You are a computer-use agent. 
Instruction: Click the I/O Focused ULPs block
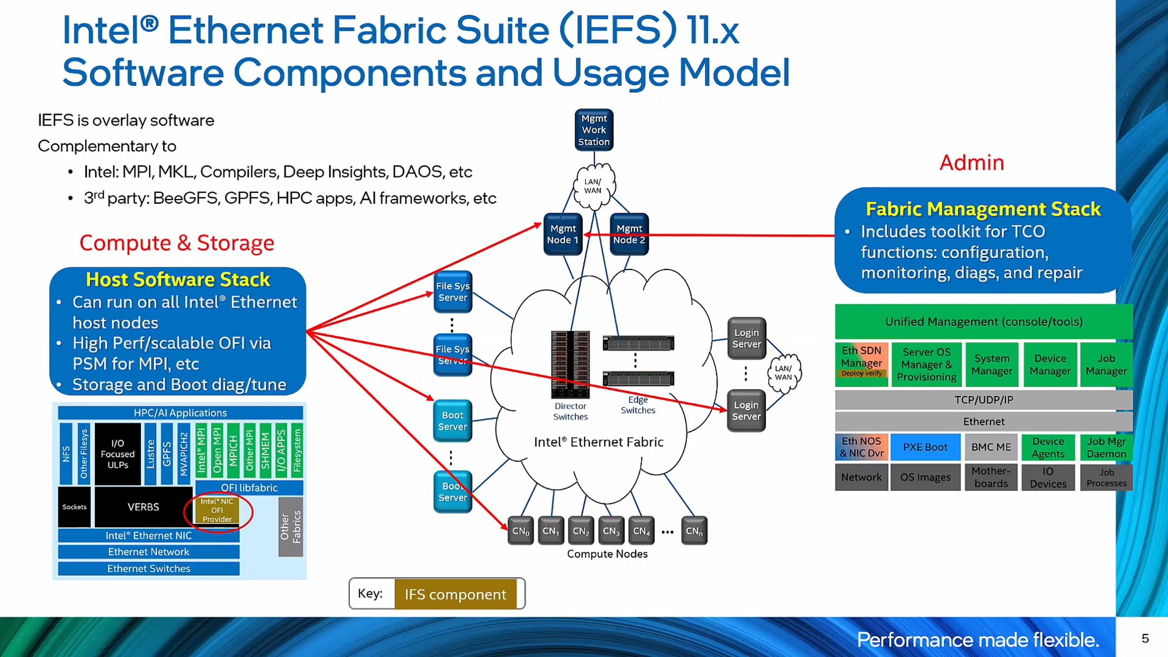tap(118, 454)
